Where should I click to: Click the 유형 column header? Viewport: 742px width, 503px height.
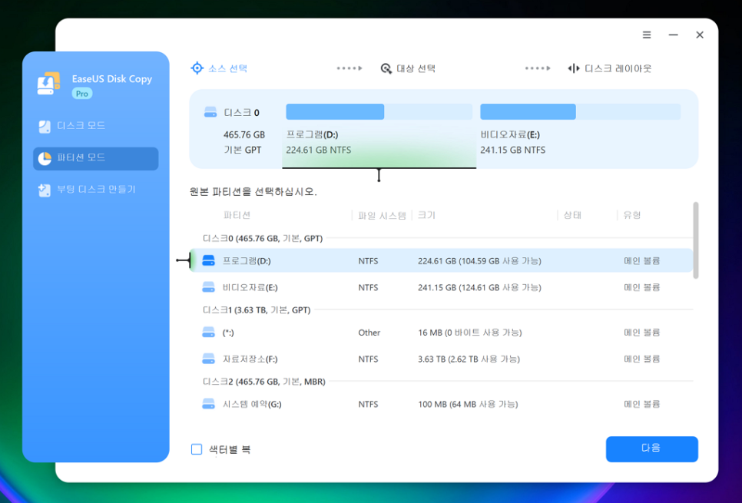click(x=632, y=215)
